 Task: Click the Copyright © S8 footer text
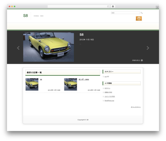point(83,120)
